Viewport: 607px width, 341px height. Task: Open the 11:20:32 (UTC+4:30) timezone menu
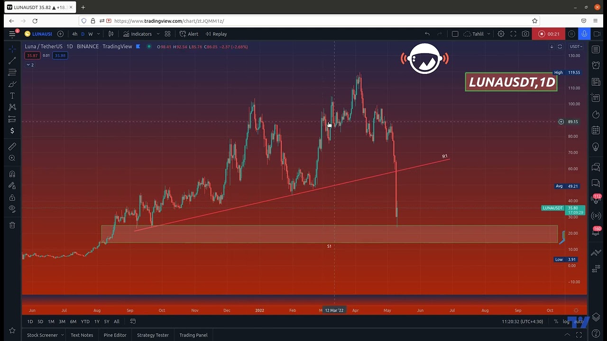click(522, 322)
